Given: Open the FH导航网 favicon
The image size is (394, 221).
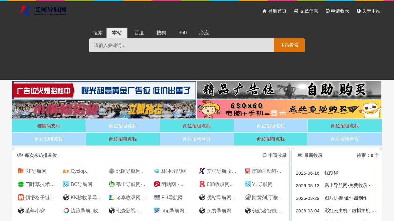Looking at the screenshot, I should tap(157, 197).
